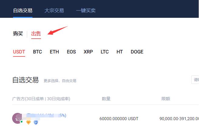Choose the ETH coin tab

[54, 52]
